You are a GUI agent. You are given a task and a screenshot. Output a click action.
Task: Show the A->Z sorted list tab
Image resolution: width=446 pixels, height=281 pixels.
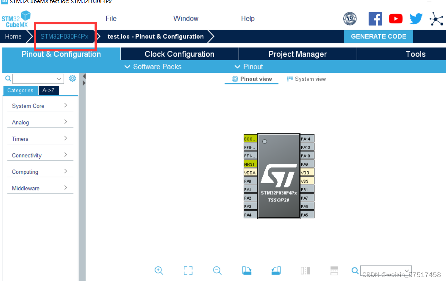point(48,90)
